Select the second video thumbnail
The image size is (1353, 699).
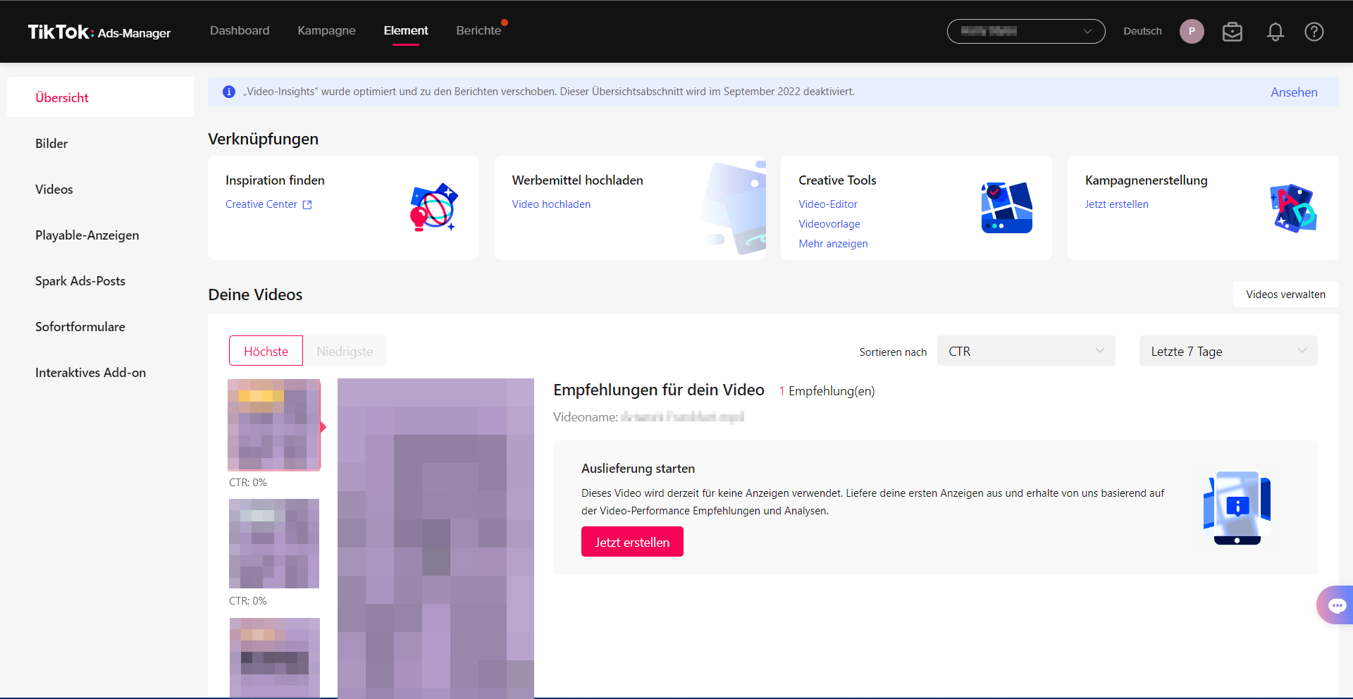coord(274,543)
